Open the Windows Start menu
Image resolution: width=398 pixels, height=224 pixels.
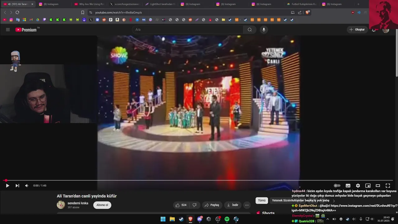click(163, 219)
